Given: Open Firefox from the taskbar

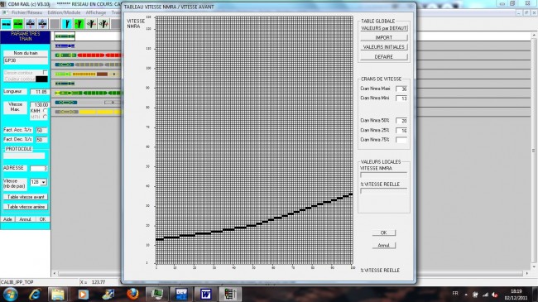Looking at the screenshot, I should click(x=132, y=294).
